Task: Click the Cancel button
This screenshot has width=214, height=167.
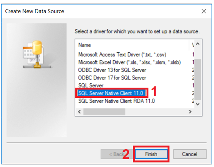Action: (190, 154)
